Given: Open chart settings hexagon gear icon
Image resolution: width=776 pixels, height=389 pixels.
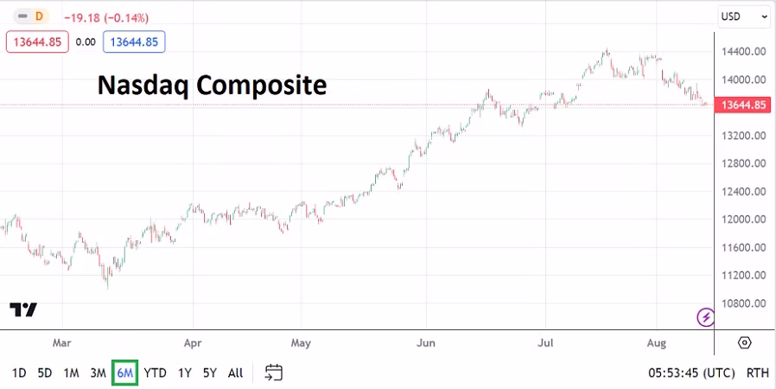Looking at the screenshot, I should (x=744, y=343).
